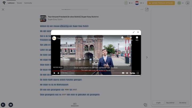Select the Neue Wörter tab
This screenshot has width=192, height=108.
click(170, 103)
